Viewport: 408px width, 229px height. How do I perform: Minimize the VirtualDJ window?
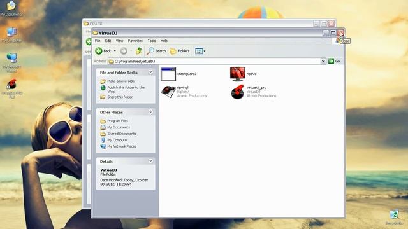[x=326, y=33]
